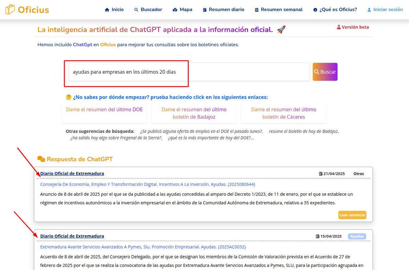Viewport: 409px width, 270px height.
Task: Open Extremadura Avante Servicios Avanzados A Pymes link
Action: pos(143,247)
